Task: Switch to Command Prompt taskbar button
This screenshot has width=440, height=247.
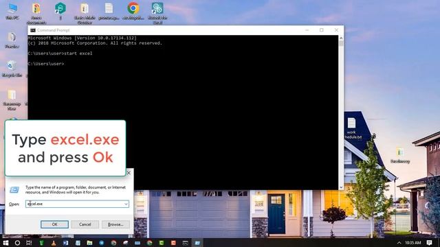Action: tap(185, 243)
